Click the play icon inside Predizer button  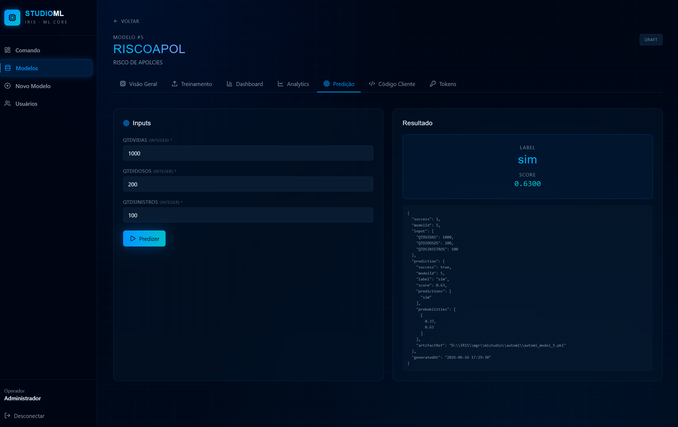coord(133,238)
